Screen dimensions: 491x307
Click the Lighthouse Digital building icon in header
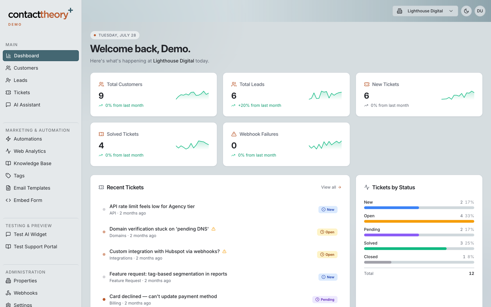coord(400,11)
